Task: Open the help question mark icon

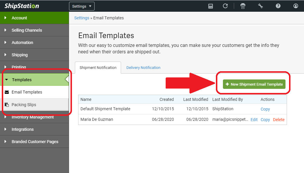Action: (278, 6)
